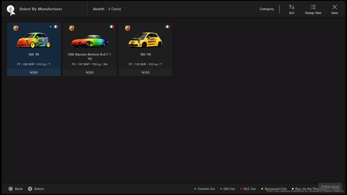Image resolution: width=347 pixels, height=195 pixels.
Task: Click the Change View label
Action: click(313, 13)
